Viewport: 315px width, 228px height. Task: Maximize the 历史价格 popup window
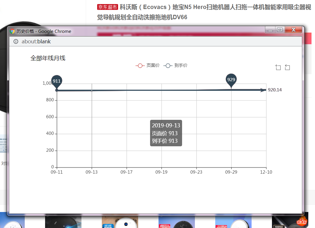(280, 30)
